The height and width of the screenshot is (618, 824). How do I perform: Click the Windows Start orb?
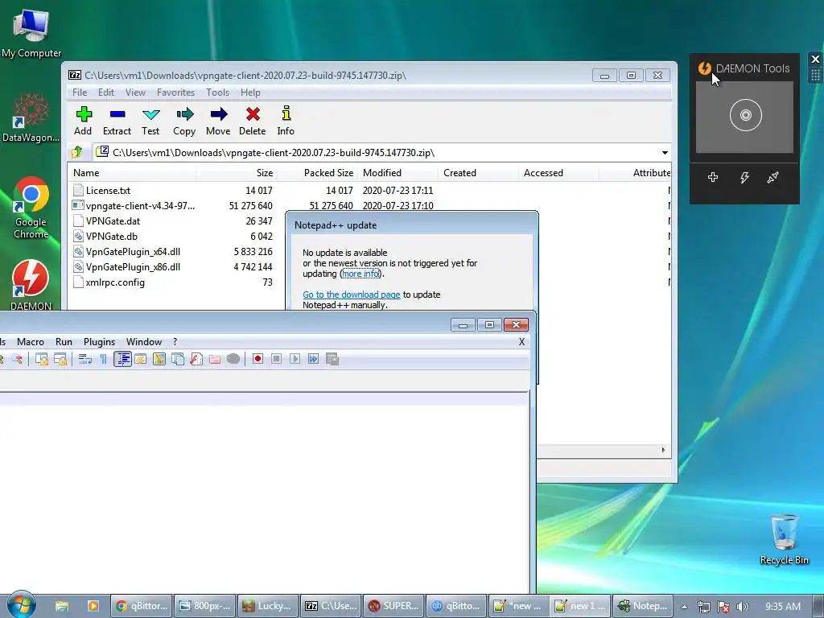pyautogui.click(x=22, y=605)
